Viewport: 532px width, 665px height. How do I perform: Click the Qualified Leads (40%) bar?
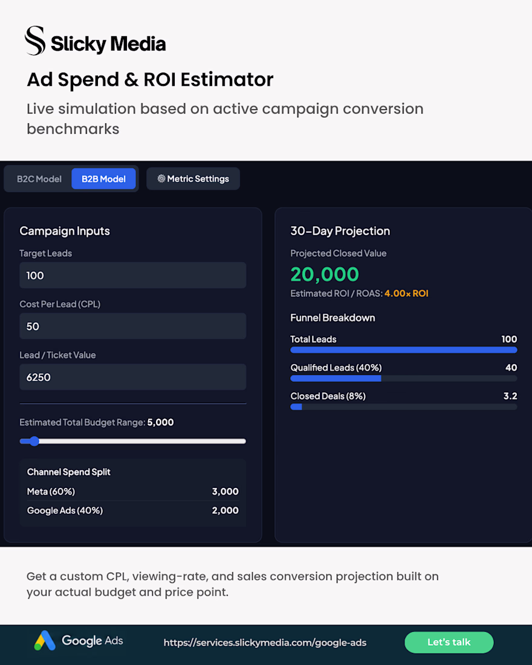403,378
